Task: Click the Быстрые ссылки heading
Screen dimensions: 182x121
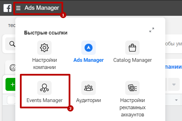Action: click(46, 33)
